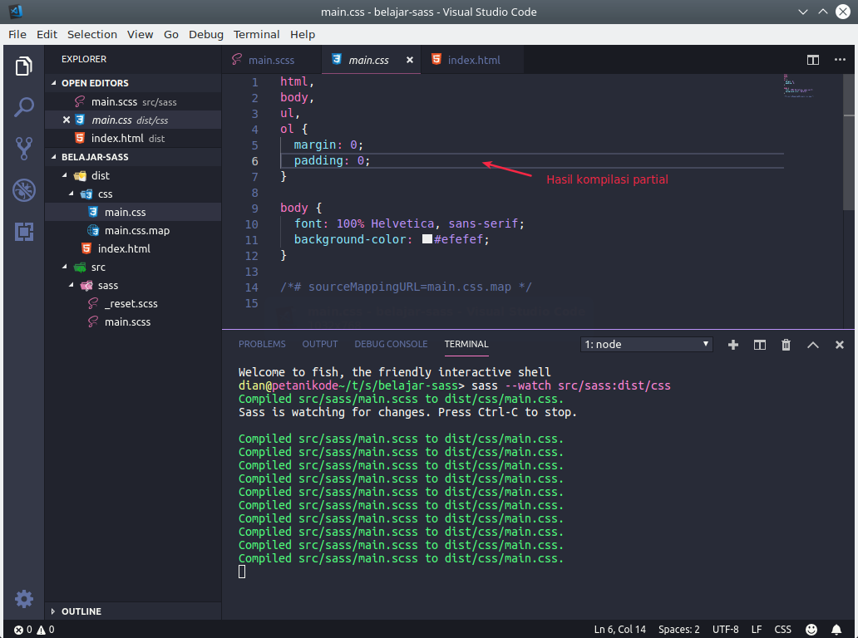Collapse the dist folder
858x638 pixels.
pos(100,175)
